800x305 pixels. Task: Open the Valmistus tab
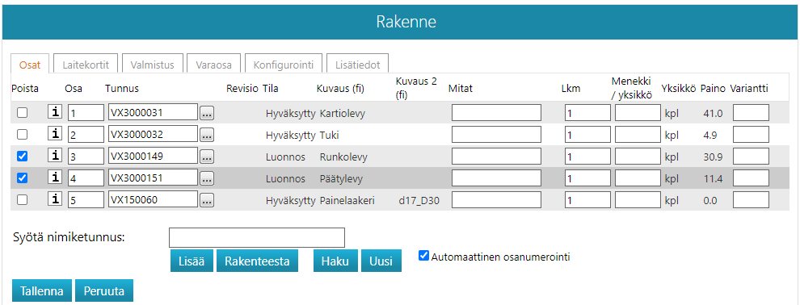point(152,65)
